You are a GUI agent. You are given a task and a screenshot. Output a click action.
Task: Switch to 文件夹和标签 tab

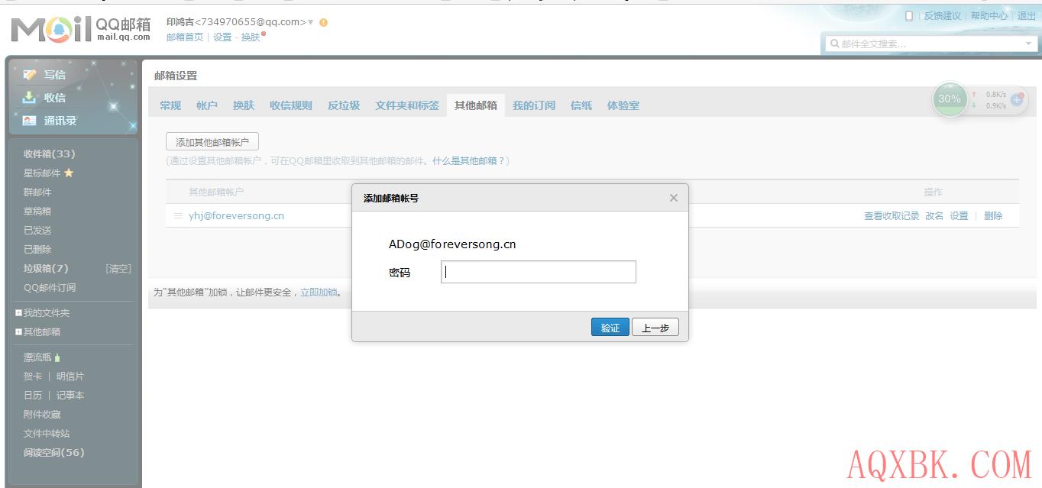[407, 105]
